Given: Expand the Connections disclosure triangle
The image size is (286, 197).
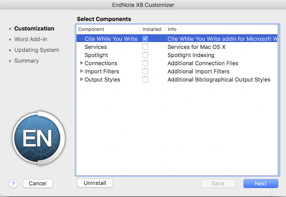Looking at the screenshot, I should [82, 63].
